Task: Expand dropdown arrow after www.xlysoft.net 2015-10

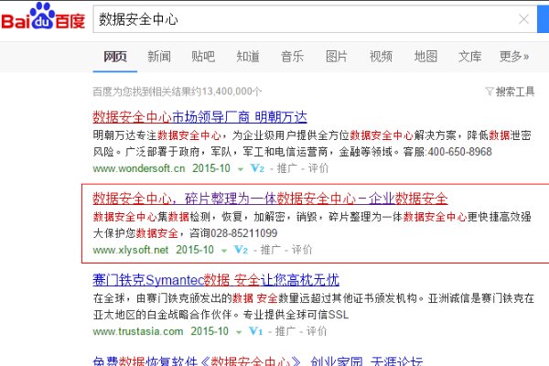Action: pos(224,251)
